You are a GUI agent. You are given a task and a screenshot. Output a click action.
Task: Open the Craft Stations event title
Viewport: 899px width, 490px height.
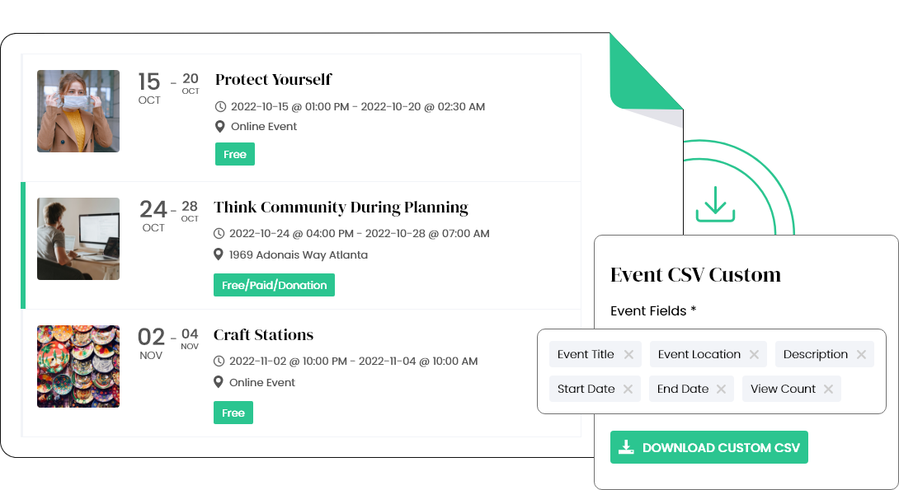pyautogui.click(x=263, y=335)
